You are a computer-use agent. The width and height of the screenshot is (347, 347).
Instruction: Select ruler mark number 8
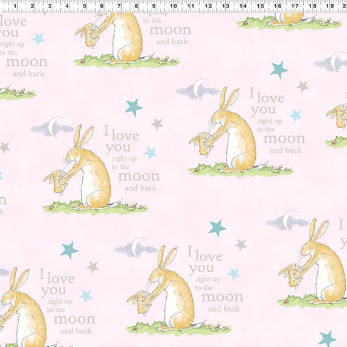(136, 5)
